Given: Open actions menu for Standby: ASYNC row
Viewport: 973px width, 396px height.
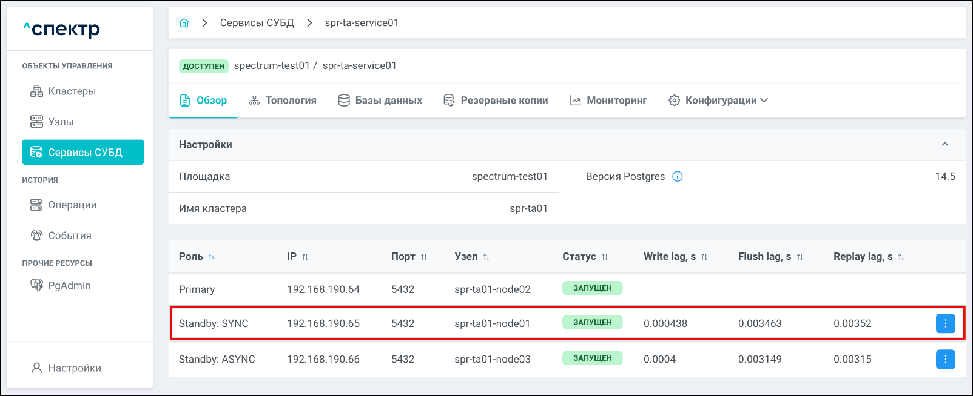Looking at the screenshot, I should [x=945, y=359].
